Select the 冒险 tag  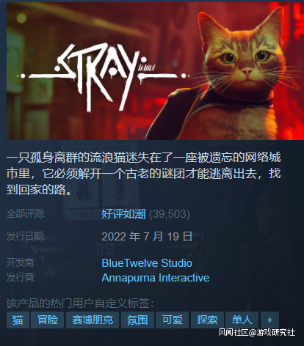coord(48,320)
